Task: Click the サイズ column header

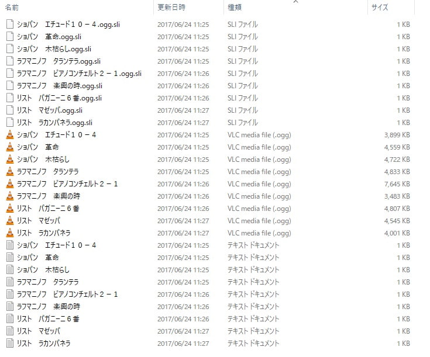Action: (380, 8)
